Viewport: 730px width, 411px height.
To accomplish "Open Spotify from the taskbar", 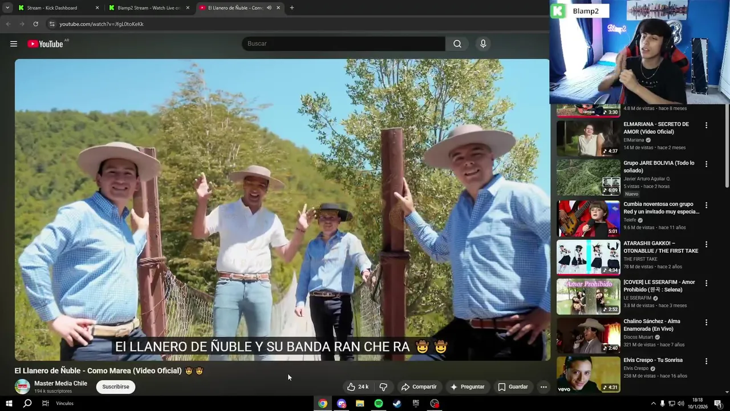I will [379, 404].
